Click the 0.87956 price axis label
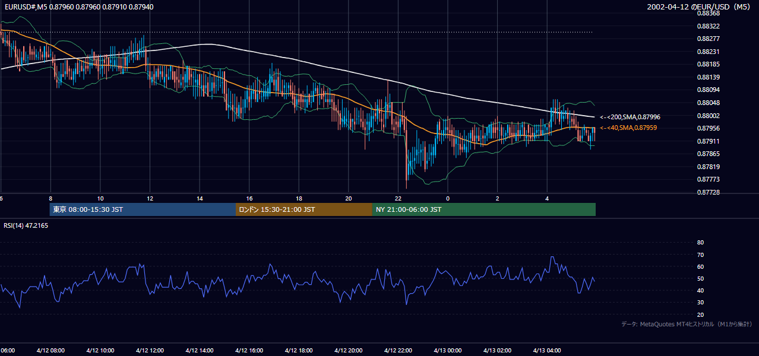 [708, 128]
